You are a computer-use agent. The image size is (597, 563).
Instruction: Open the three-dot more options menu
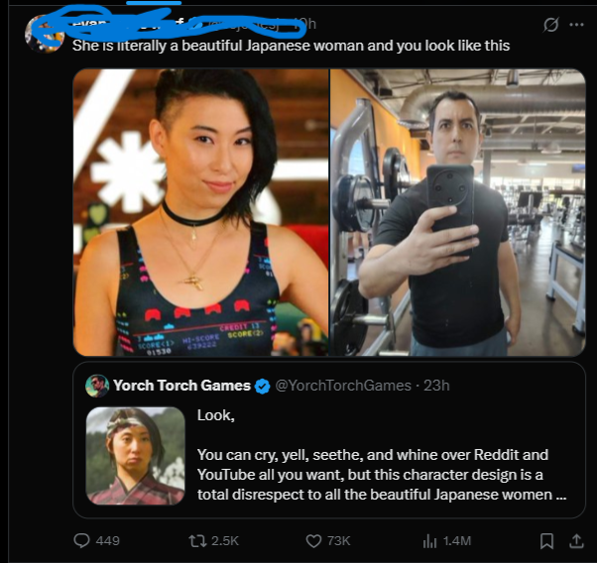[x=576, y=25]
